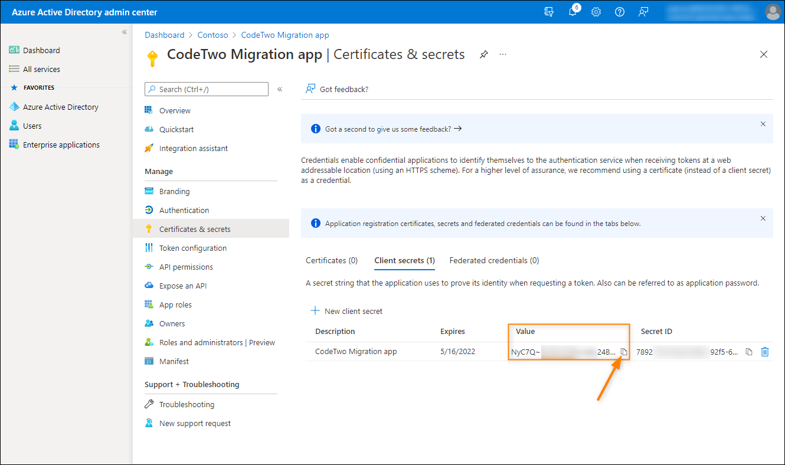This screenshot has height=465, width=785.
Task: Navigate to Contoso via breadcrumb
Action: click(x=212, y=34)
